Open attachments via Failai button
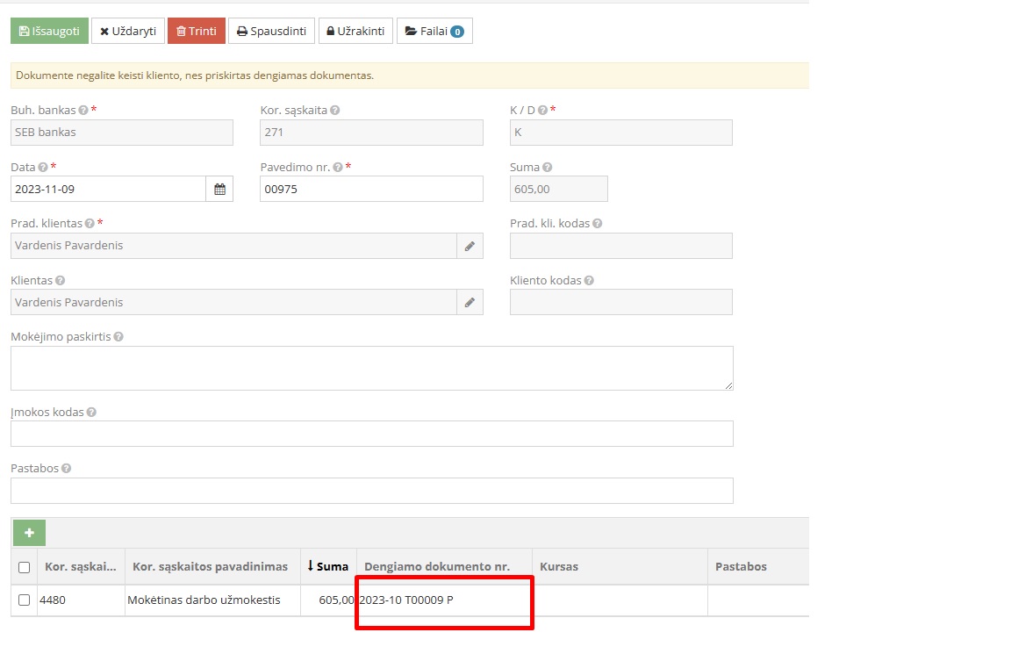The height and width of the screenshot is (661, 1011). click(434, 30)
